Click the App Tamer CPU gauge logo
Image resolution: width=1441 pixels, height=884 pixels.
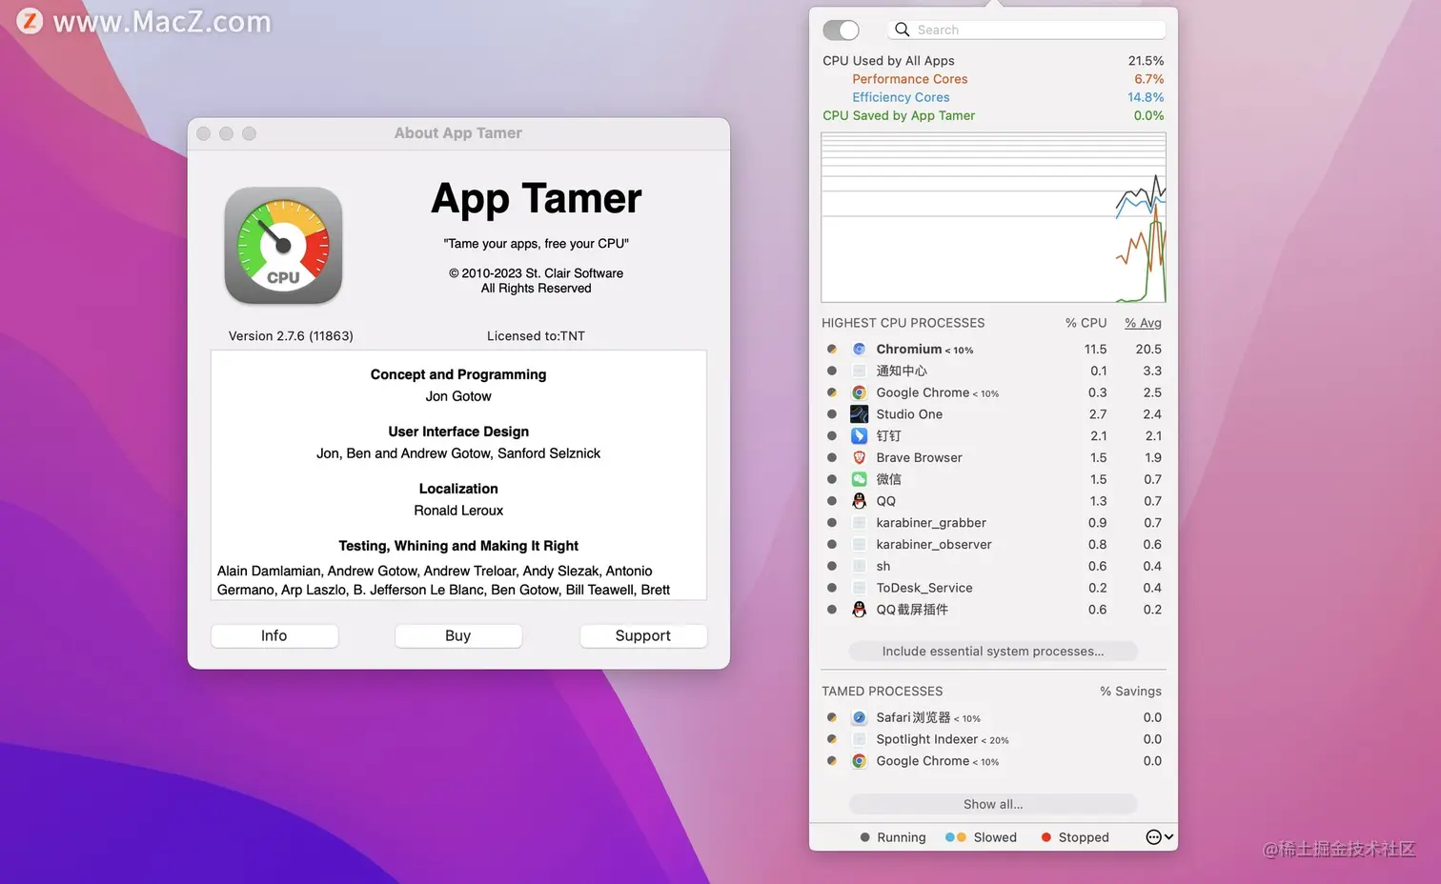click(x=283, y=246)
